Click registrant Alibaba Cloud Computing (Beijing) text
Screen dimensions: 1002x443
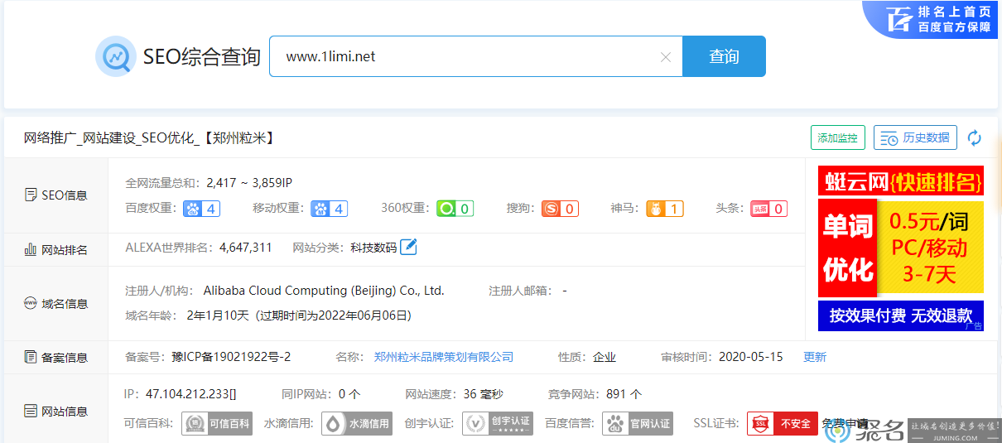pyautogui.click(x=324, y=291)
